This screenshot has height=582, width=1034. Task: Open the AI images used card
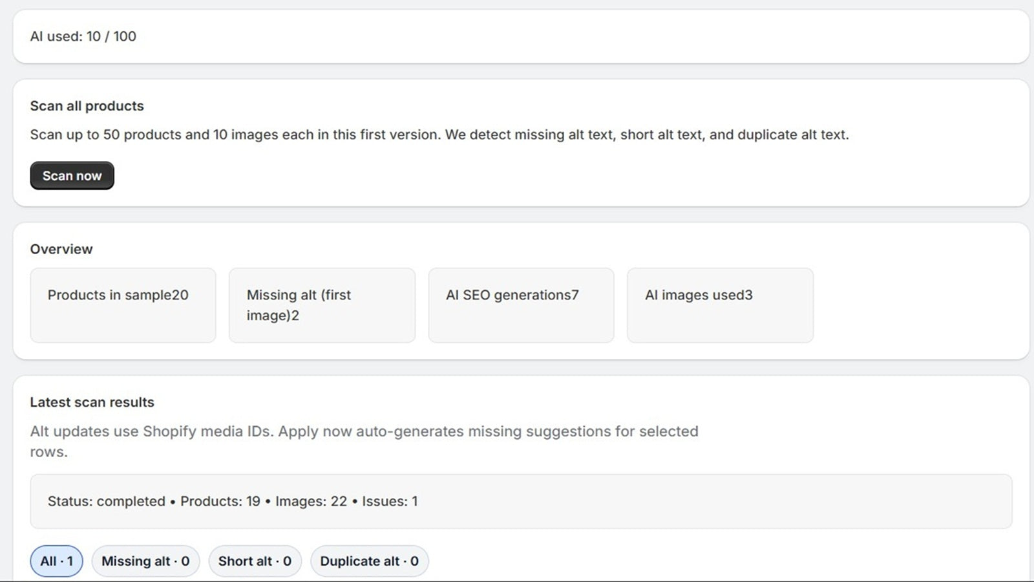pyautogui.click(x=720, y=305)
